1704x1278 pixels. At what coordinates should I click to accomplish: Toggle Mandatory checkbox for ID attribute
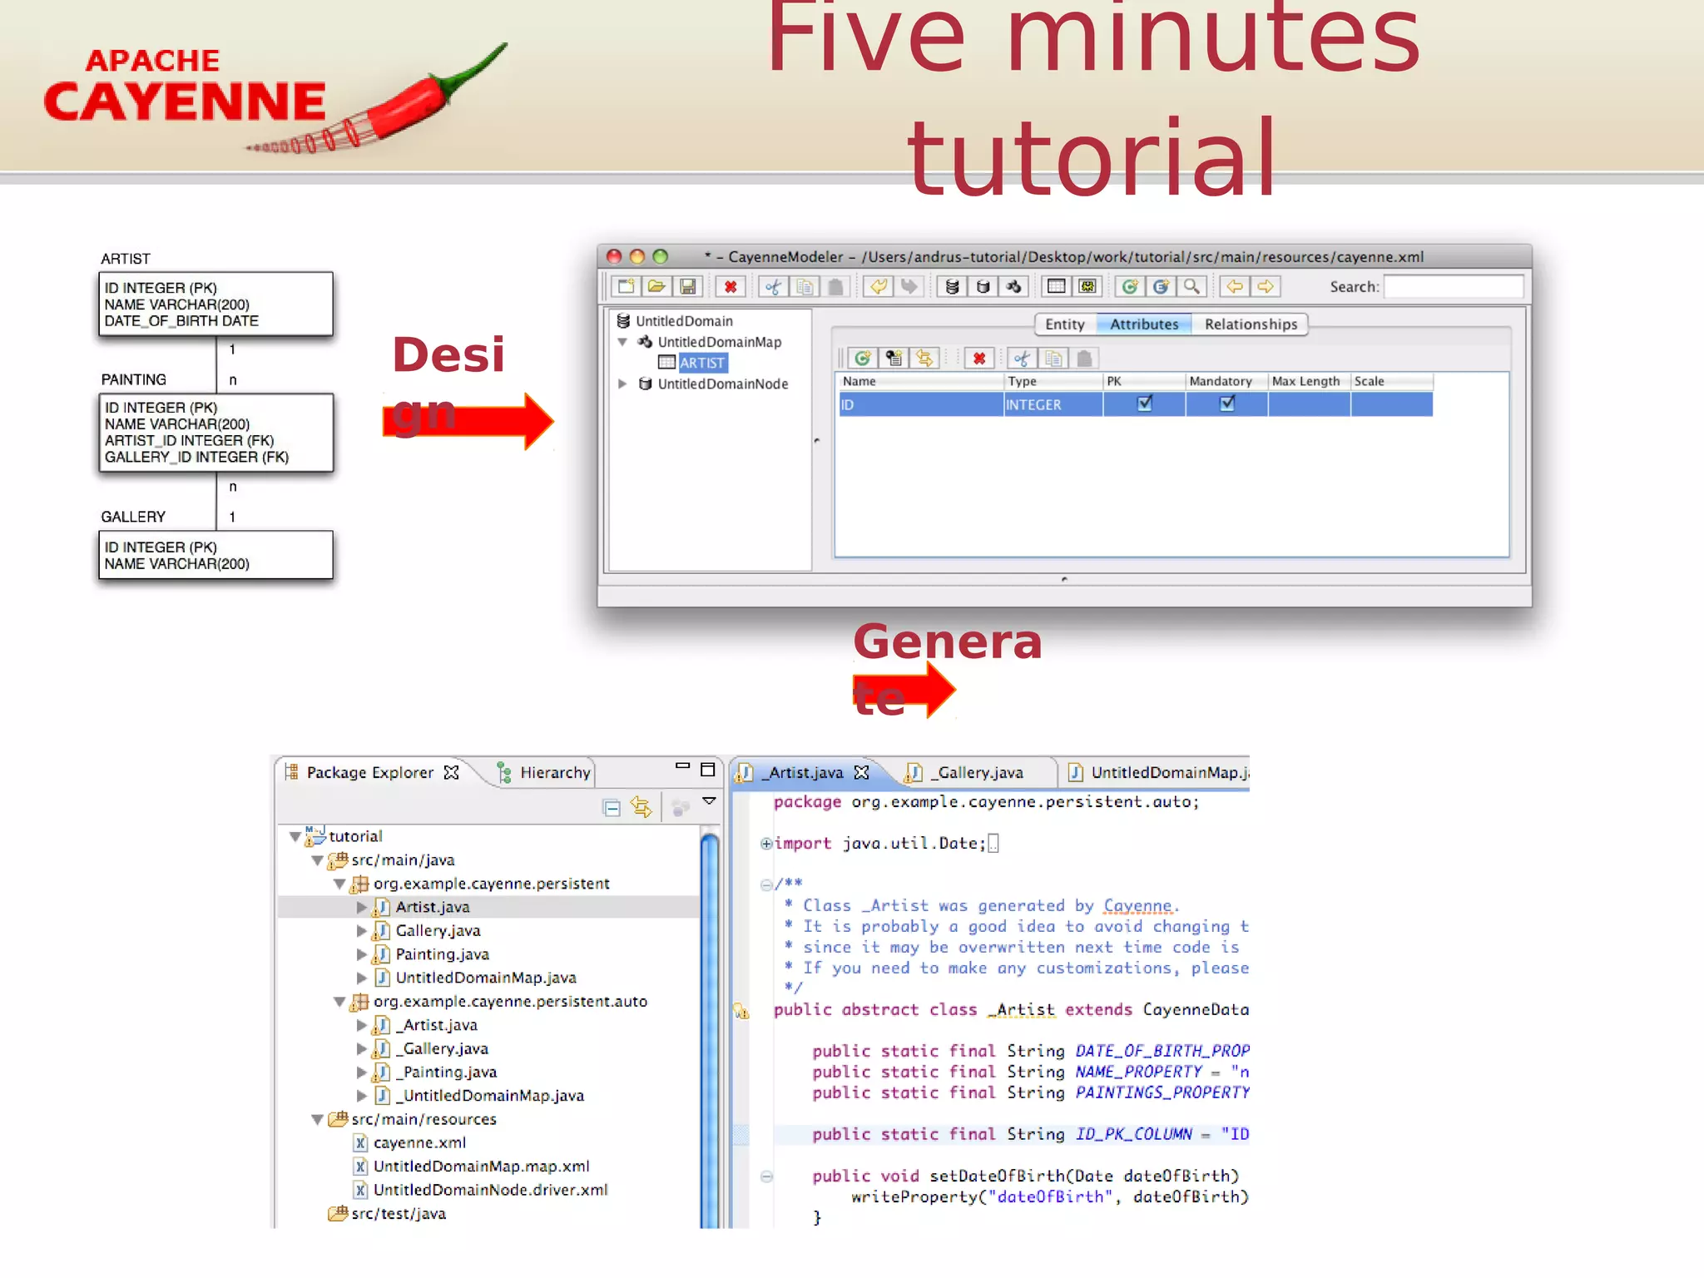[1227, 404]
